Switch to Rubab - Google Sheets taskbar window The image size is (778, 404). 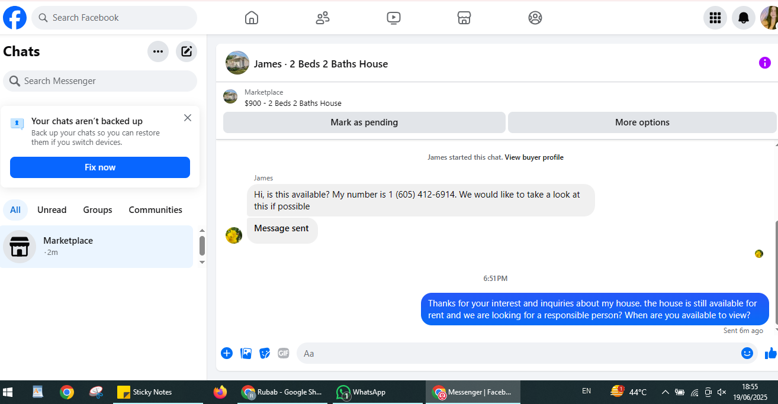click(282, 392)
